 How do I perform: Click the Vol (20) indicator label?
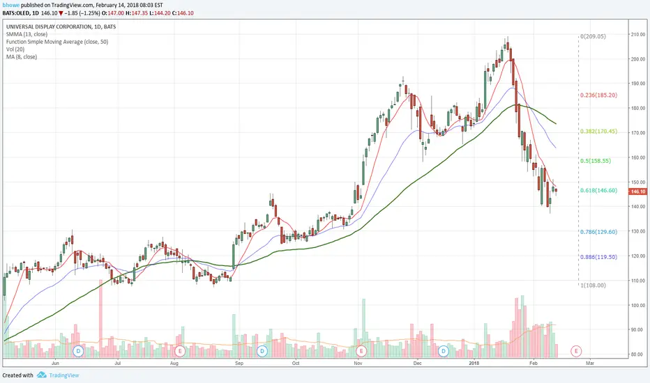[x=15, y=49]
